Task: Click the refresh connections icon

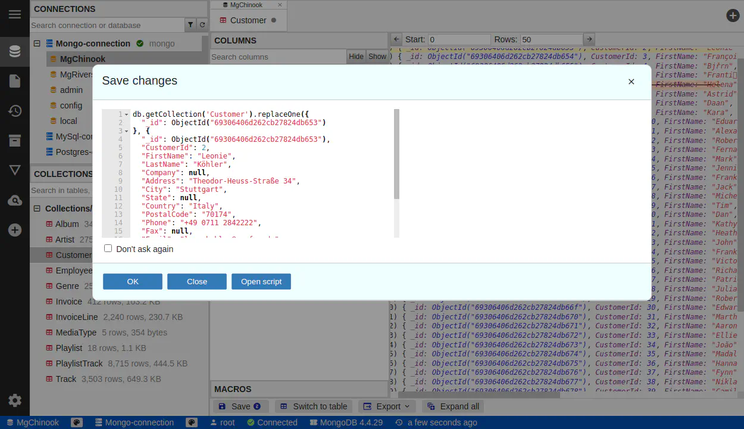Action: (202, 25)
